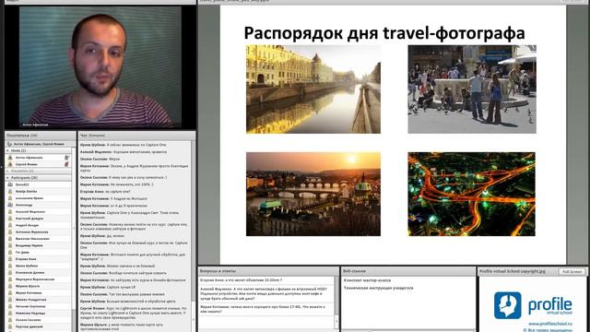590x332 pixels.
Task: Click the participant icon next to Маргарита Воронковская
Action: (10, 279)
